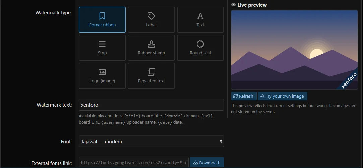Image resolution: width=363 pixels, height=168 pixels.
Task: Select the Strip lines icon
Action: click(102, 44)
